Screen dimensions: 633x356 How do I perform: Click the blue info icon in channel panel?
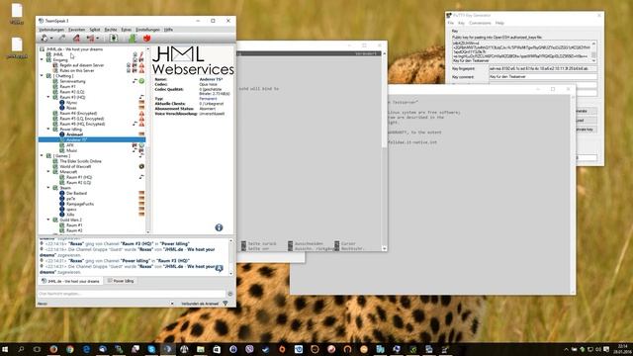tap(219, 227)
